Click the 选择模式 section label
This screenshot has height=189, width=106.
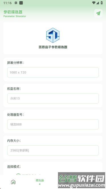point(14,167)
